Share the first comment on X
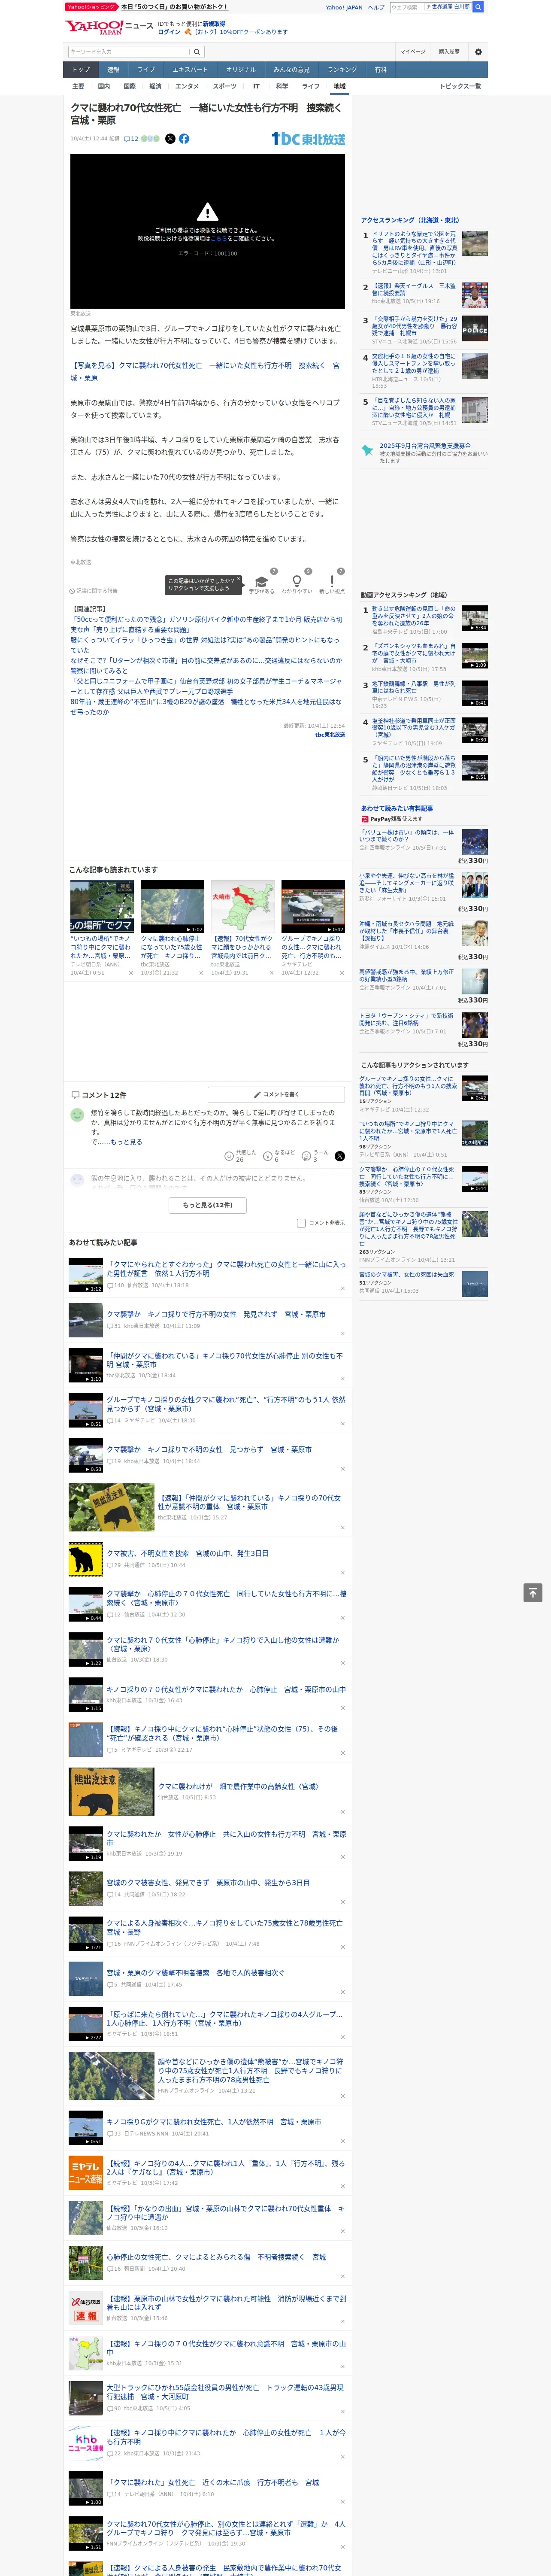 [x=339, y=1156]
